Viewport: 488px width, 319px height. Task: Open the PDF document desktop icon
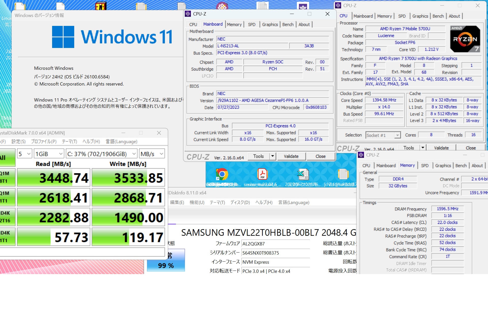coord(262,174)
